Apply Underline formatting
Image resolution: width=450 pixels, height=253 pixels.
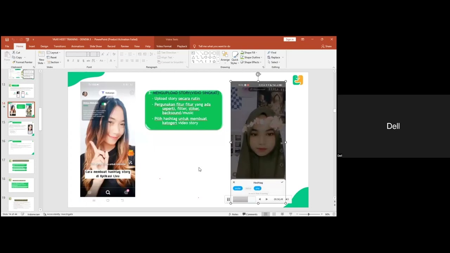[78, 61]
